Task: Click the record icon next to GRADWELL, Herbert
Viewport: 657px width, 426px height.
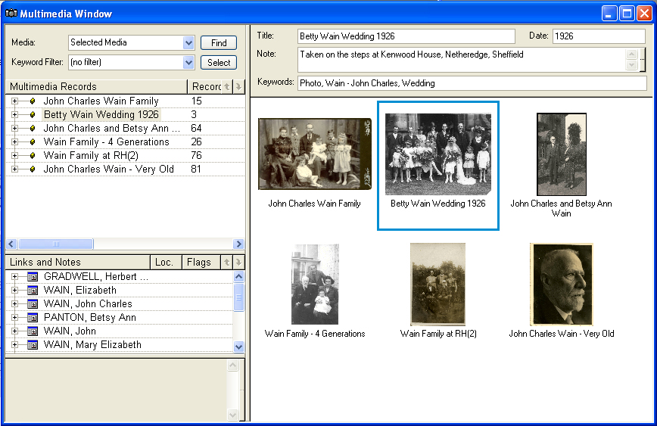Action: pos(33,277)
